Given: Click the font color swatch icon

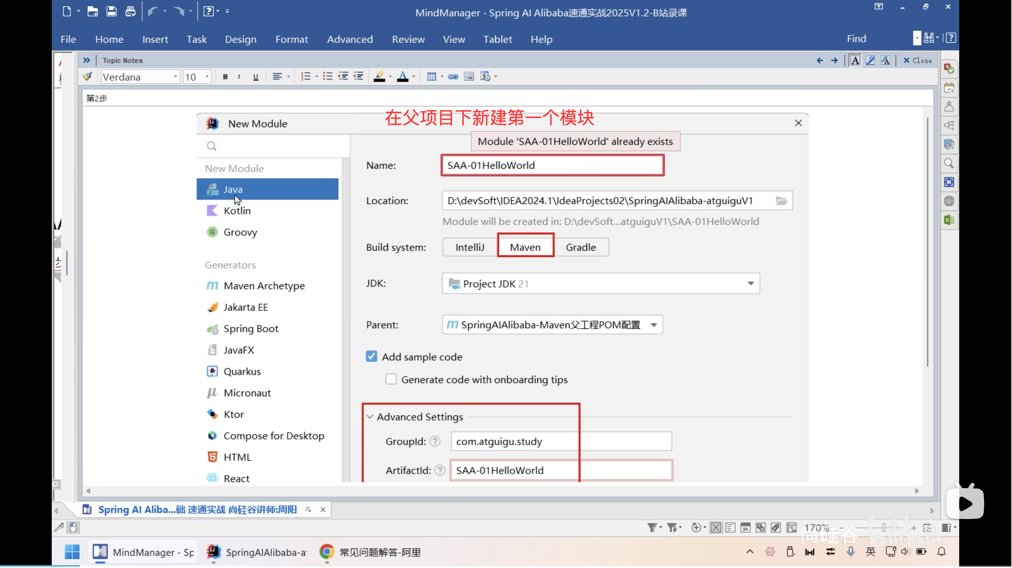Looking at the screenshot, I should (403, 77).
